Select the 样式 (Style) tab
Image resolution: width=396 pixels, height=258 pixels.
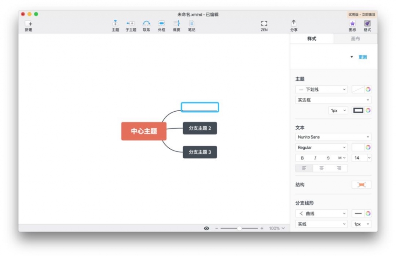click(x=312, y=39)
